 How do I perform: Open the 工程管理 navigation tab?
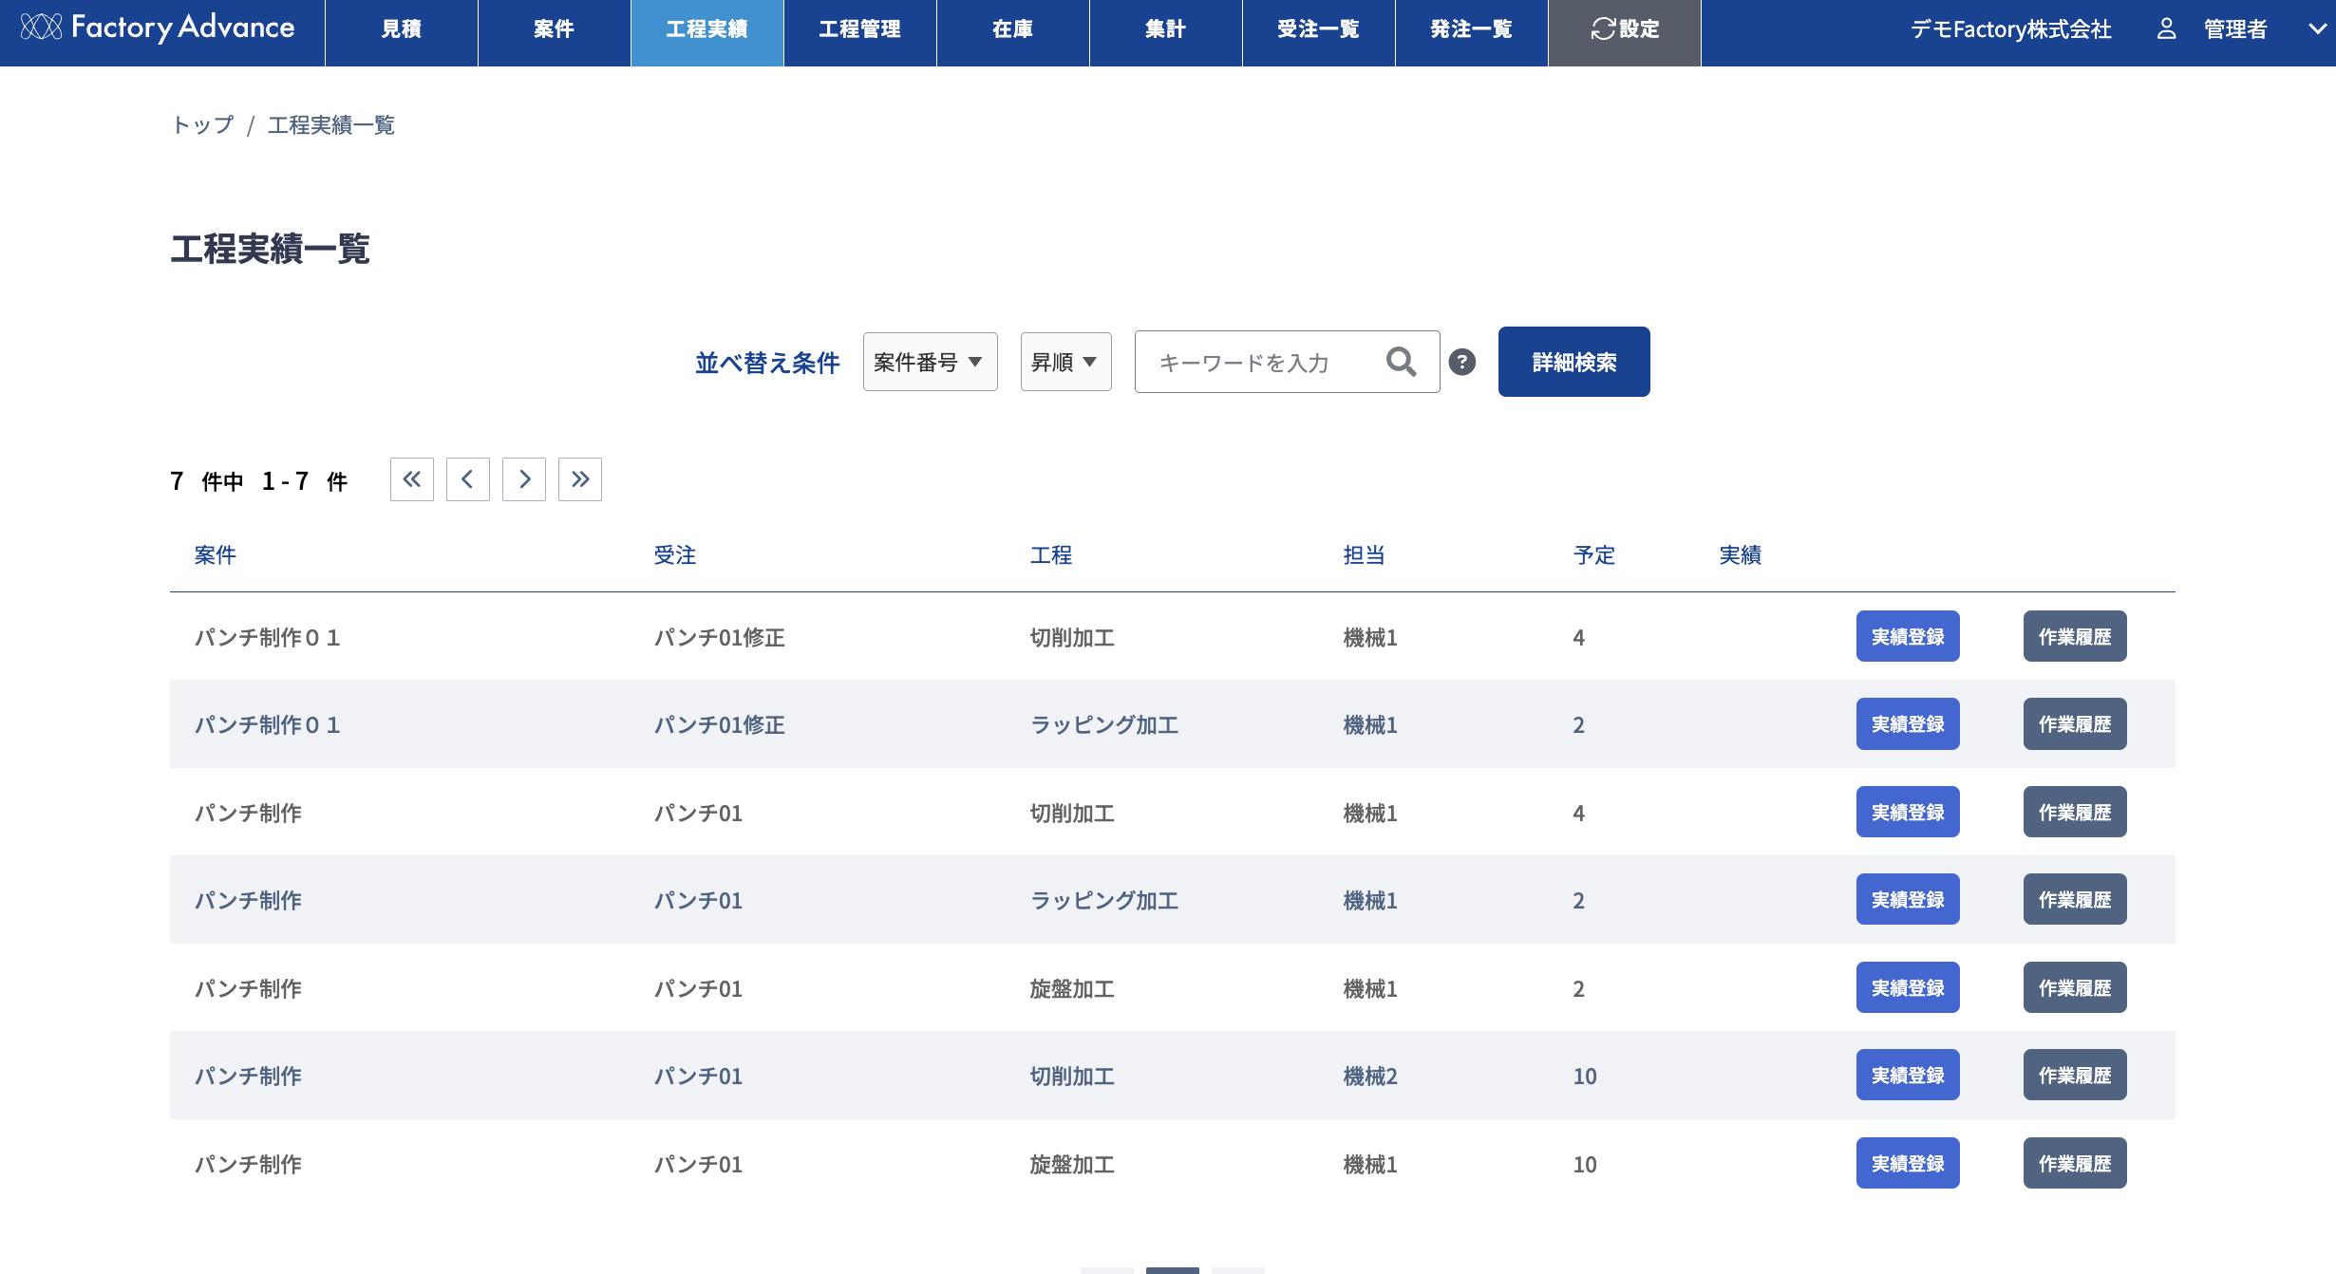click(859, 29)
